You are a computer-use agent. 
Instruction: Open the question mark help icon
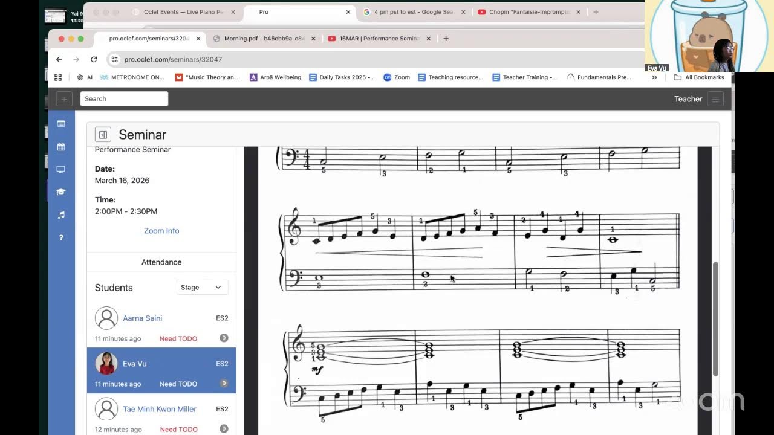pyautogui.click(x=61, y=237)
